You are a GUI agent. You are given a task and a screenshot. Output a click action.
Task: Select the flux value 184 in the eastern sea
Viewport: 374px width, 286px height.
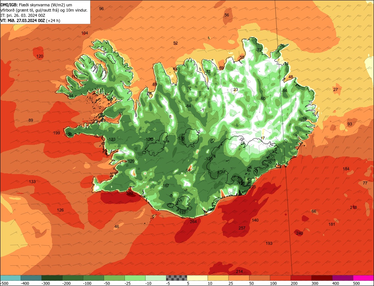click(346, 169)
